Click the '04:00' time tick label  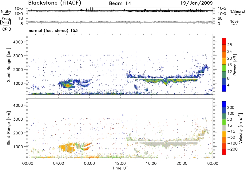click(x=58, y=164)
